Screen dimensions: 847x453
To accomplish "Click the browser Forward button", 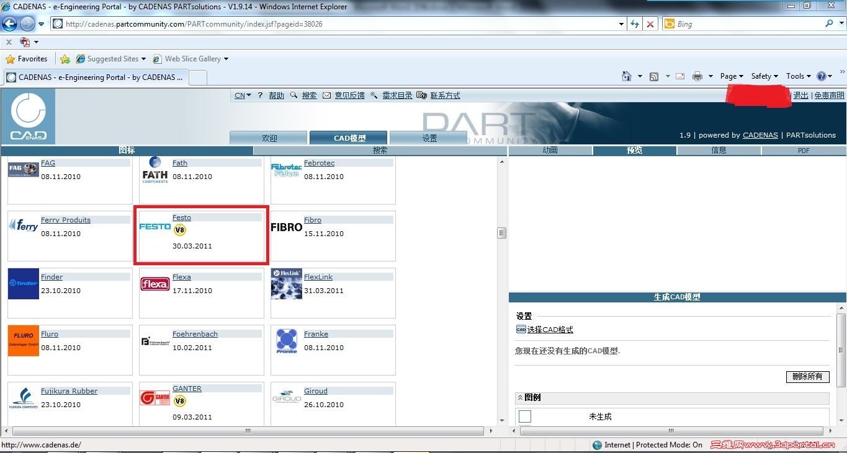I will point(27,24).
